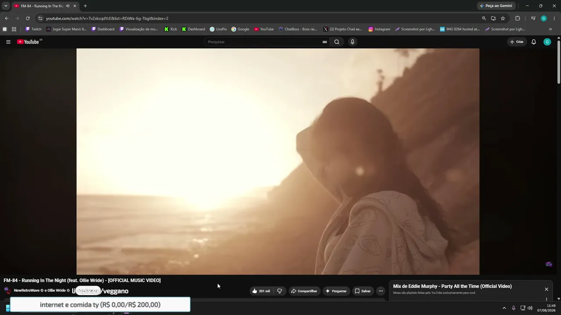Click the magnifier search button on YouTube
Screen dimensions: 561x315
337,42
